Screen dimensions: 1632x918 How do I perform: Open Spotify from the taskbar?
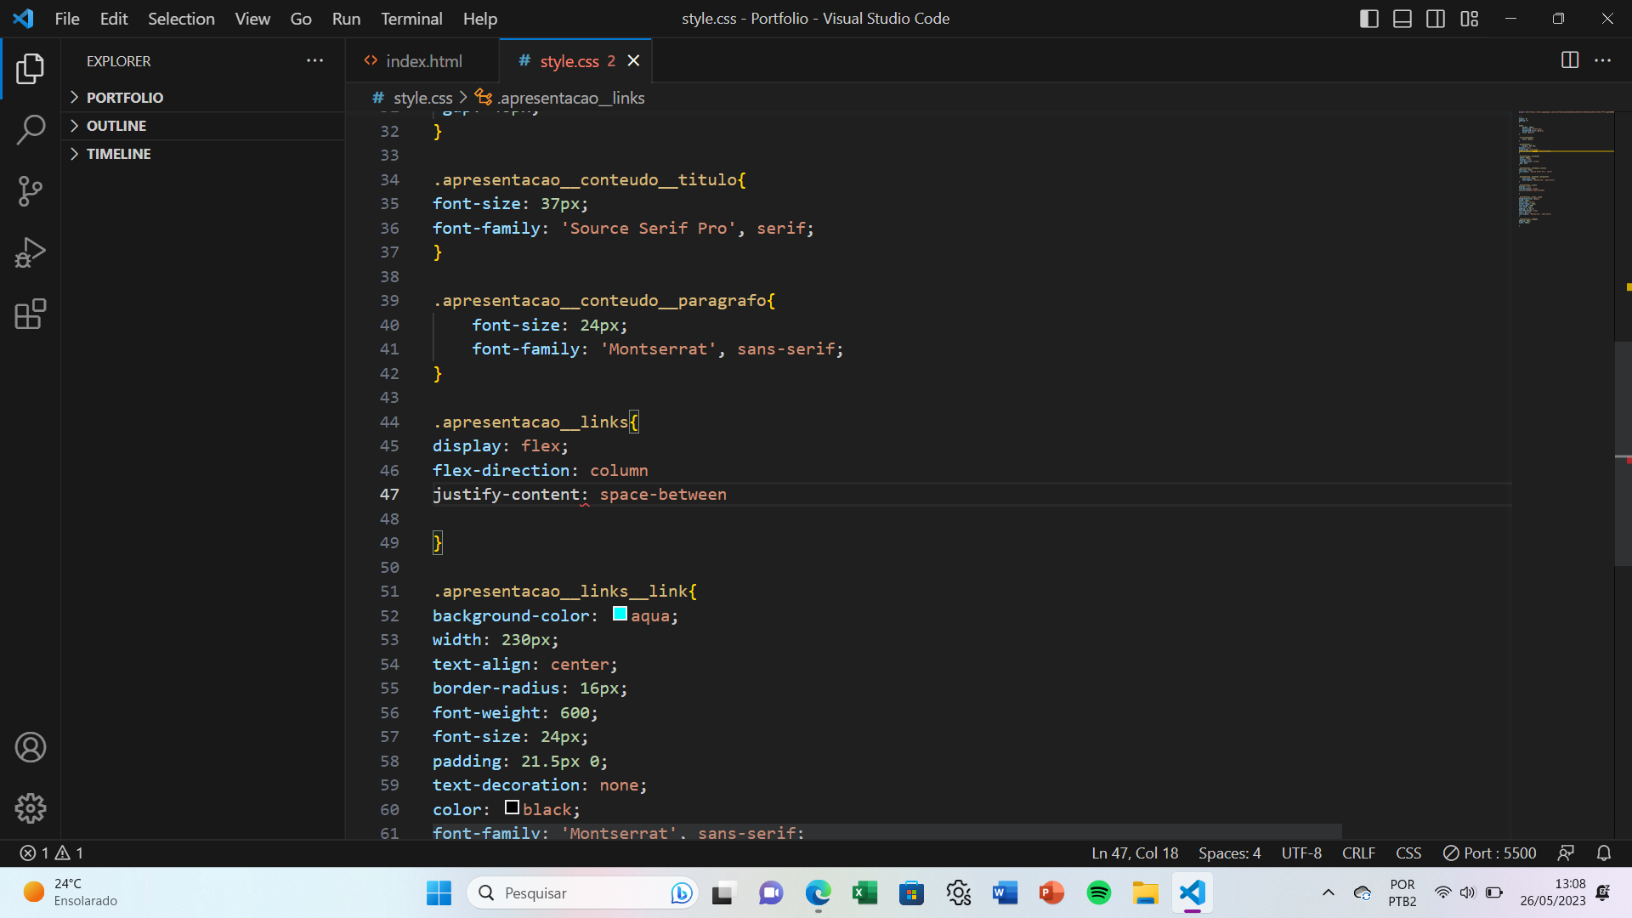[x=1098, y=893]
